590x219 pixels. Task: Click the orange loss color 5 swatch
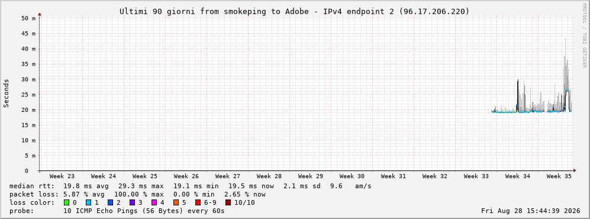tap(176, 202)
